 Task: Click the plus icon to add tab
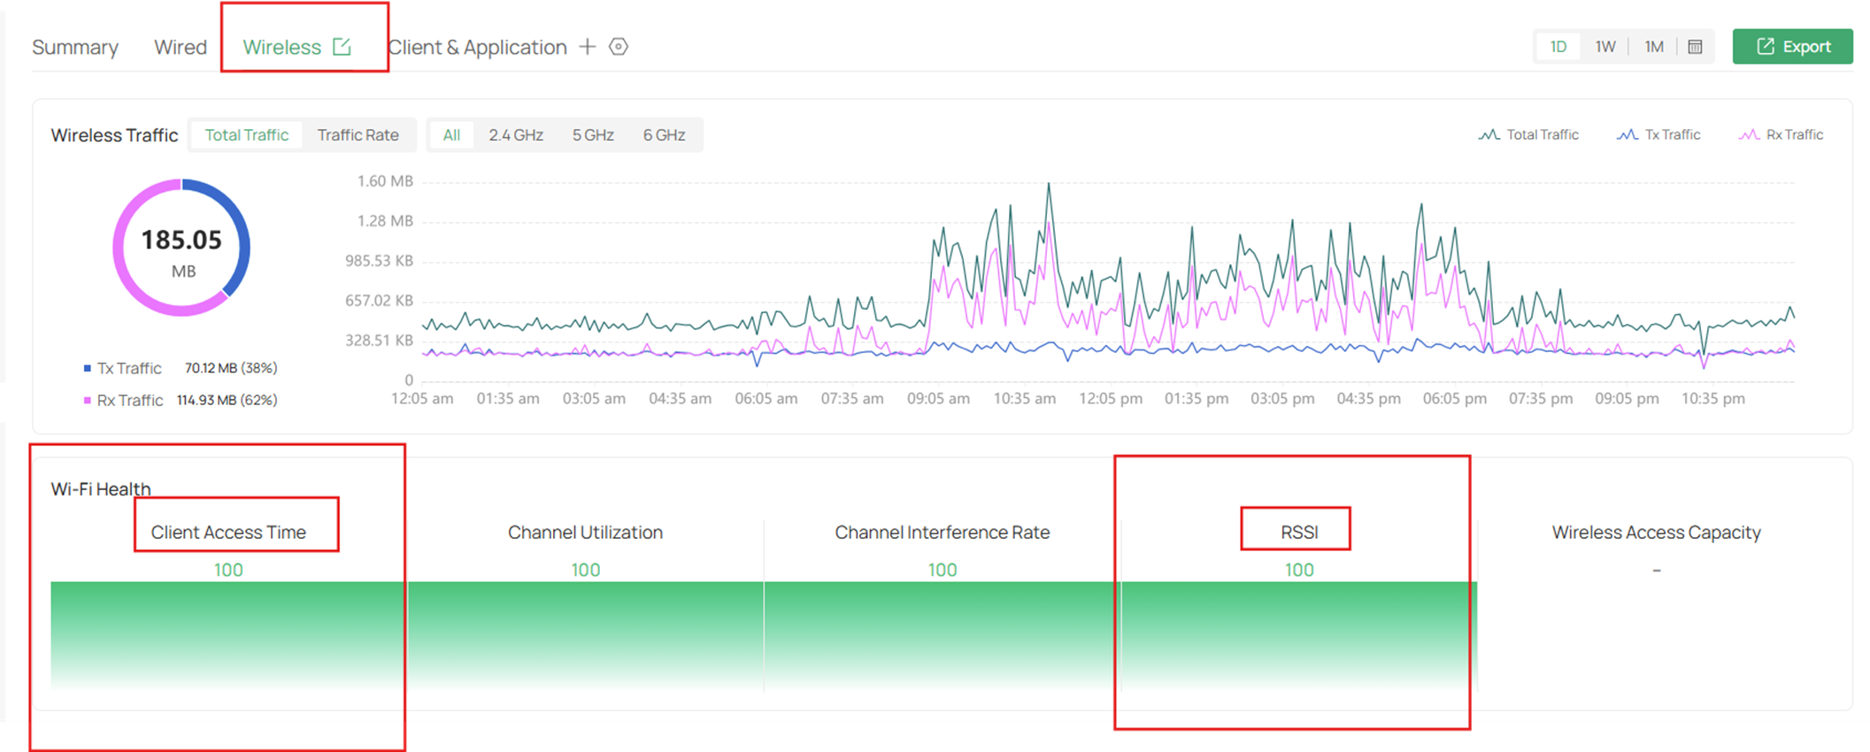(x=588, y=47)
